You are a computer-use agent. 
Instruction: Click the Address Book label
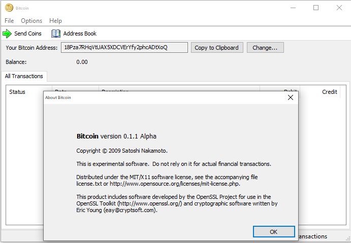pyautogui.click(x=80, y=33)
